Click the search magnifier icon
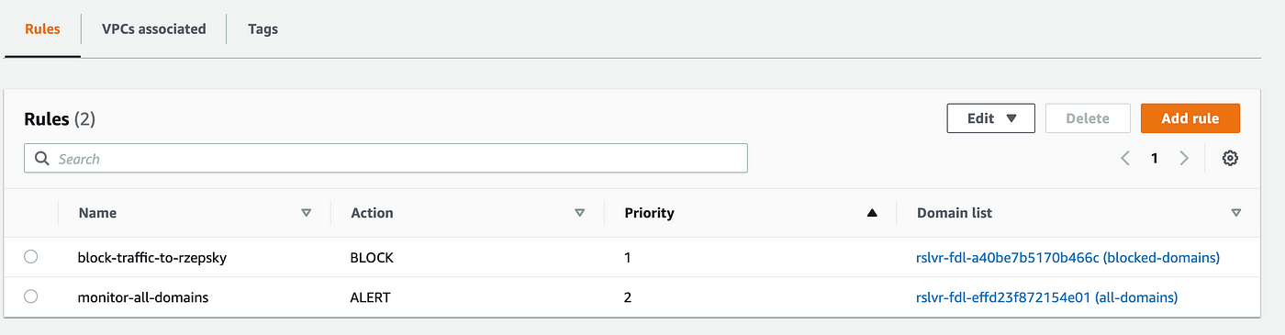 point(41,159)
